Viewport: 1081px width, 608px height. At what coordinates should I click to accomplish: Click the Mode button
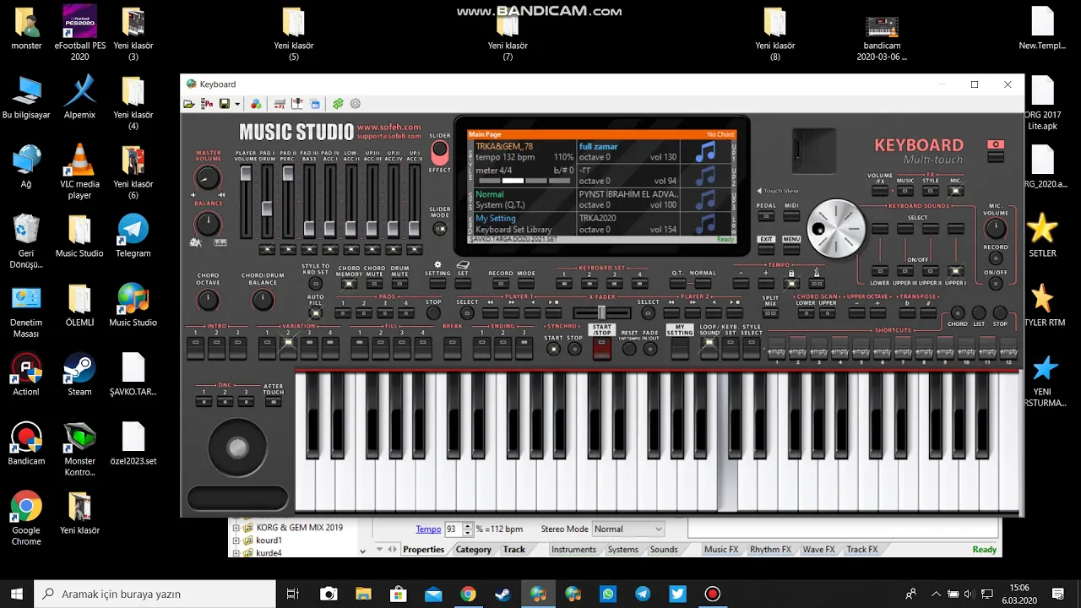(x=526, y=284)
